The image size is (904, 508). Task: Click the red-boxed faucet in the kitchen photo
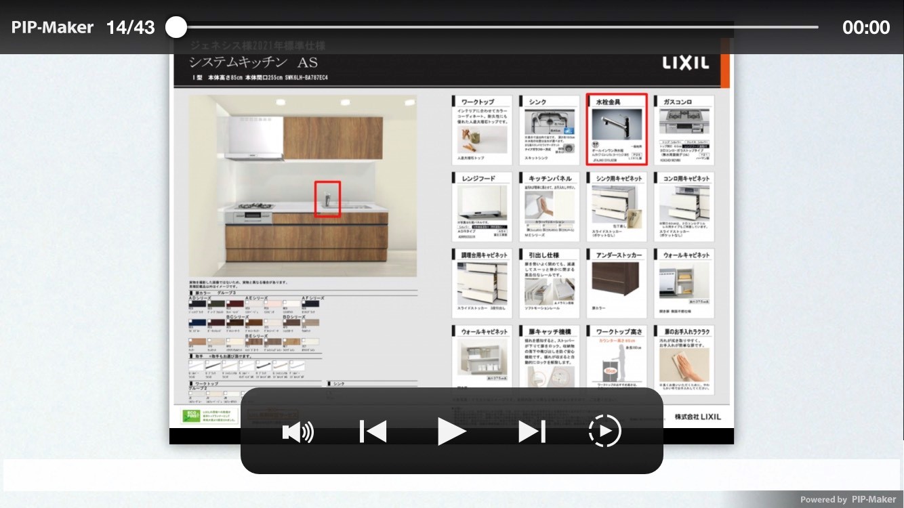[327, 199]
